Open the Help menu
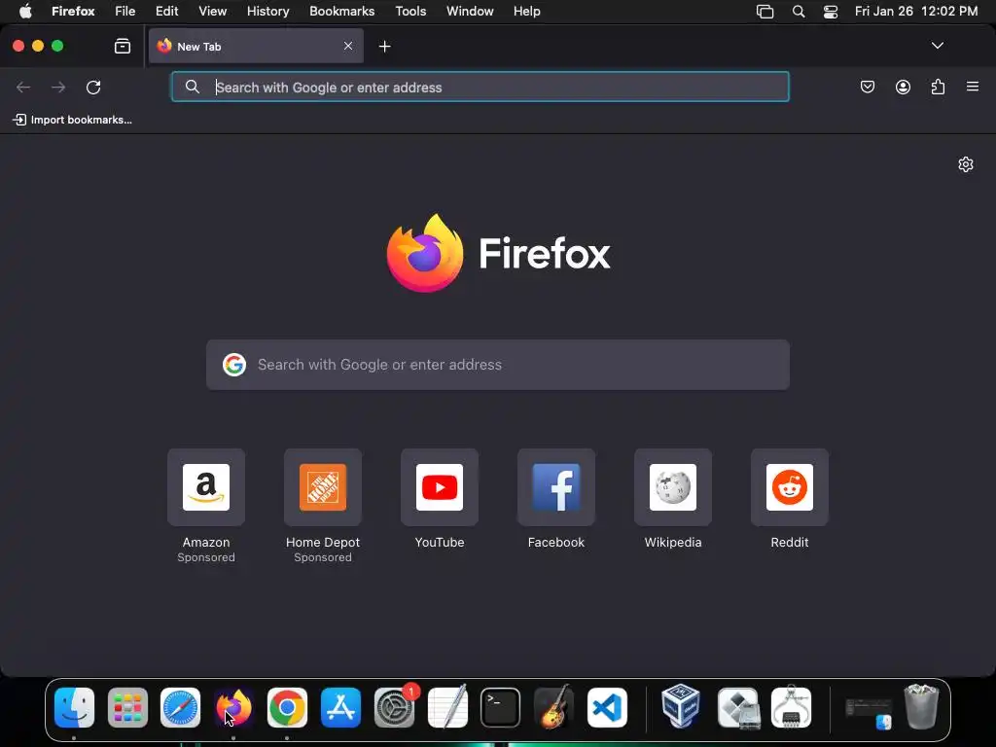 click(x=526, y=12)
